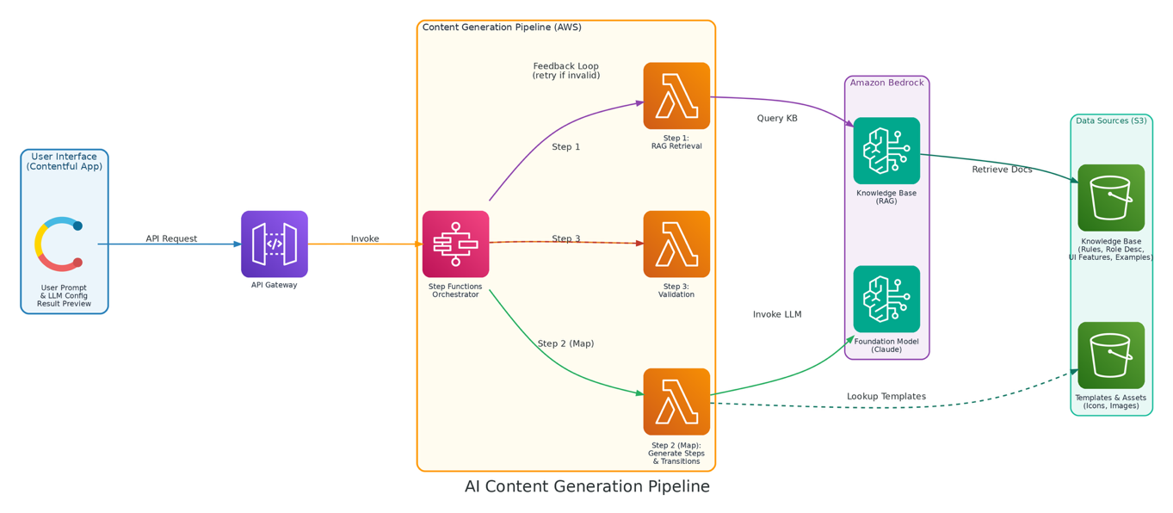This screenshot has width=1173, height=513.
Task: Click the 'API Request' arrow label
Action: (171, 238)
